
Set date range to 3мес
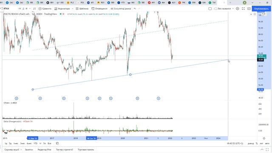pyautogui.click(x=23, y=144)
